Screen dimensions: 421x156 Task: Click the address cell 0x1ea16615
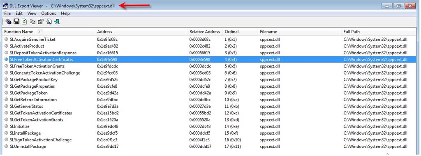pyautogui.click(x=107, y=53)
